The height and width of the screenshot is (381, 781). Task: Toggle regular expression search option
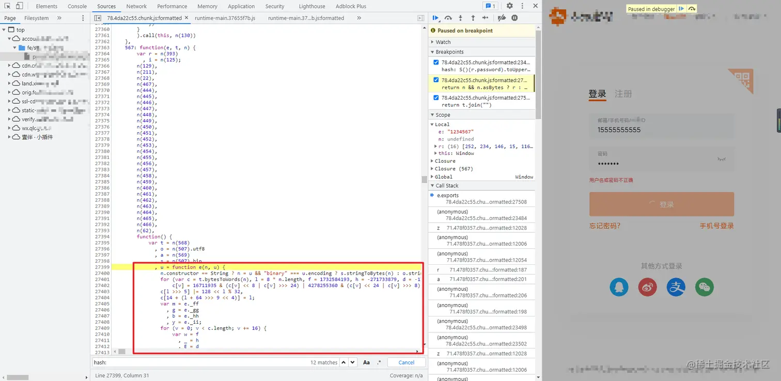tap(379, 362)
